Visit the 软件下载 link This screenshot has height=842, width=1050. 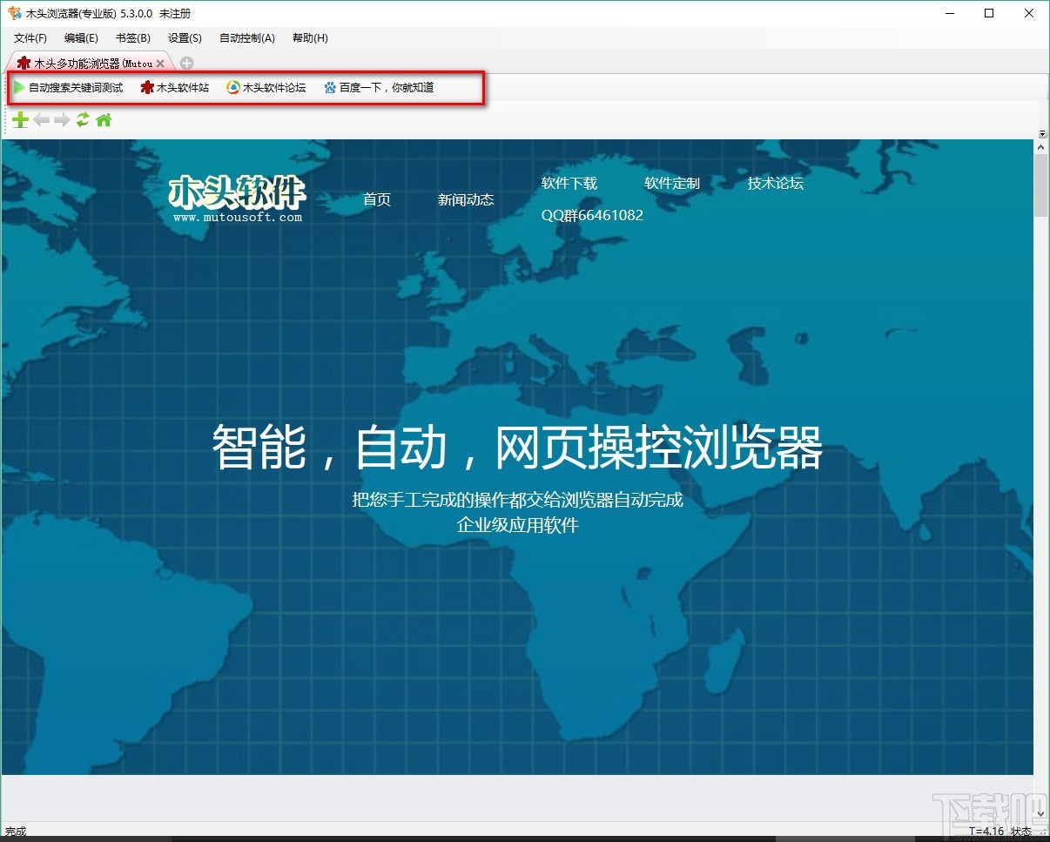569,183
